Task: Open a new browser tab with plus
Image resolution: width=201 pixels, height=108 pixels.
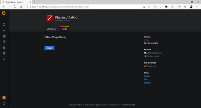Action: 34,2
